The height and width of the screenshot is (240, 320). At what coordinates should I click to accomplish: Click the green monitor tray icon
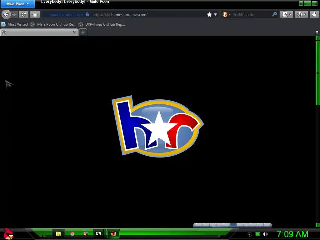(x=258, y=234)
